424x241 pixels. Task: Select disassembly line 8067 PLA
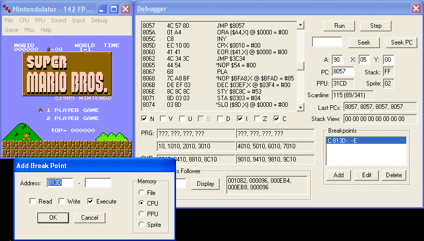[219, 72]
